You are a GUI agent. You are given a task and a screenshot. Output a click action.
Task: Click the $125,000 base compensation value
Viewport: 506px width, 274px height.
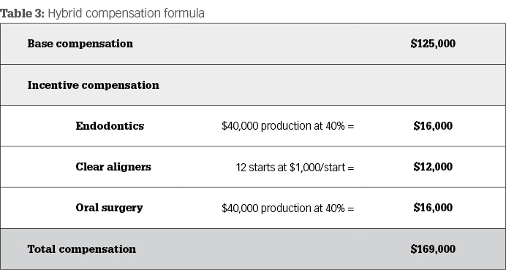[x=433, y=44]
